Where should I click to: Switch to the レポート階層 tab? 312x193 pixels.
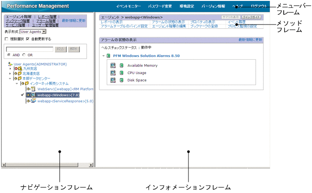point(47,17)
